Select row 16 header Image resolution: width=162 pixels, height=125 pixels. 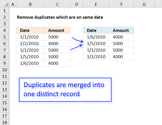(x=5, y=109)
